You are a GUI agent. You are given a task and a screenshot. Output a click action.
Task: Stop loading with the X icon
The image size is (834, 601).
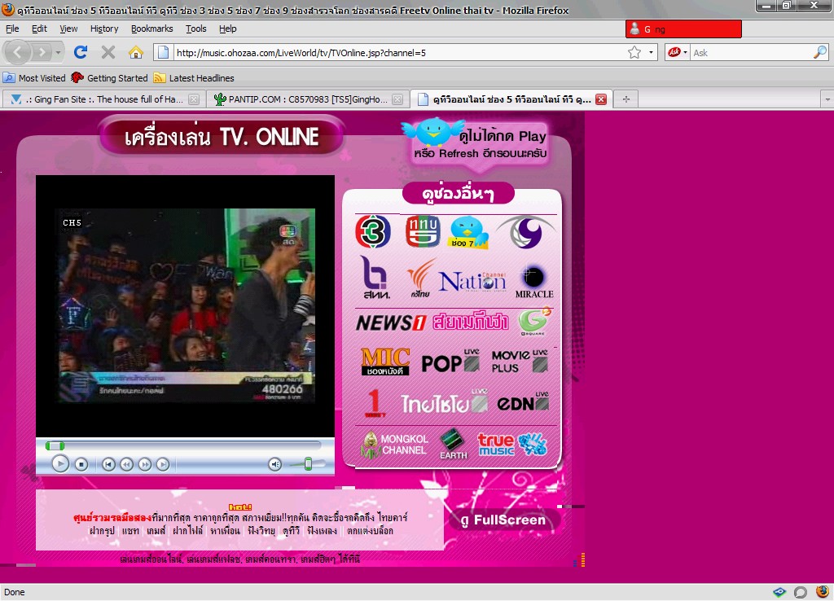(x=108, y=52)
